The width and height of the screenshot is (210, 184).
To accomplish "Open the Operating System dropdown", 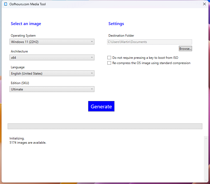I will 52,42.
